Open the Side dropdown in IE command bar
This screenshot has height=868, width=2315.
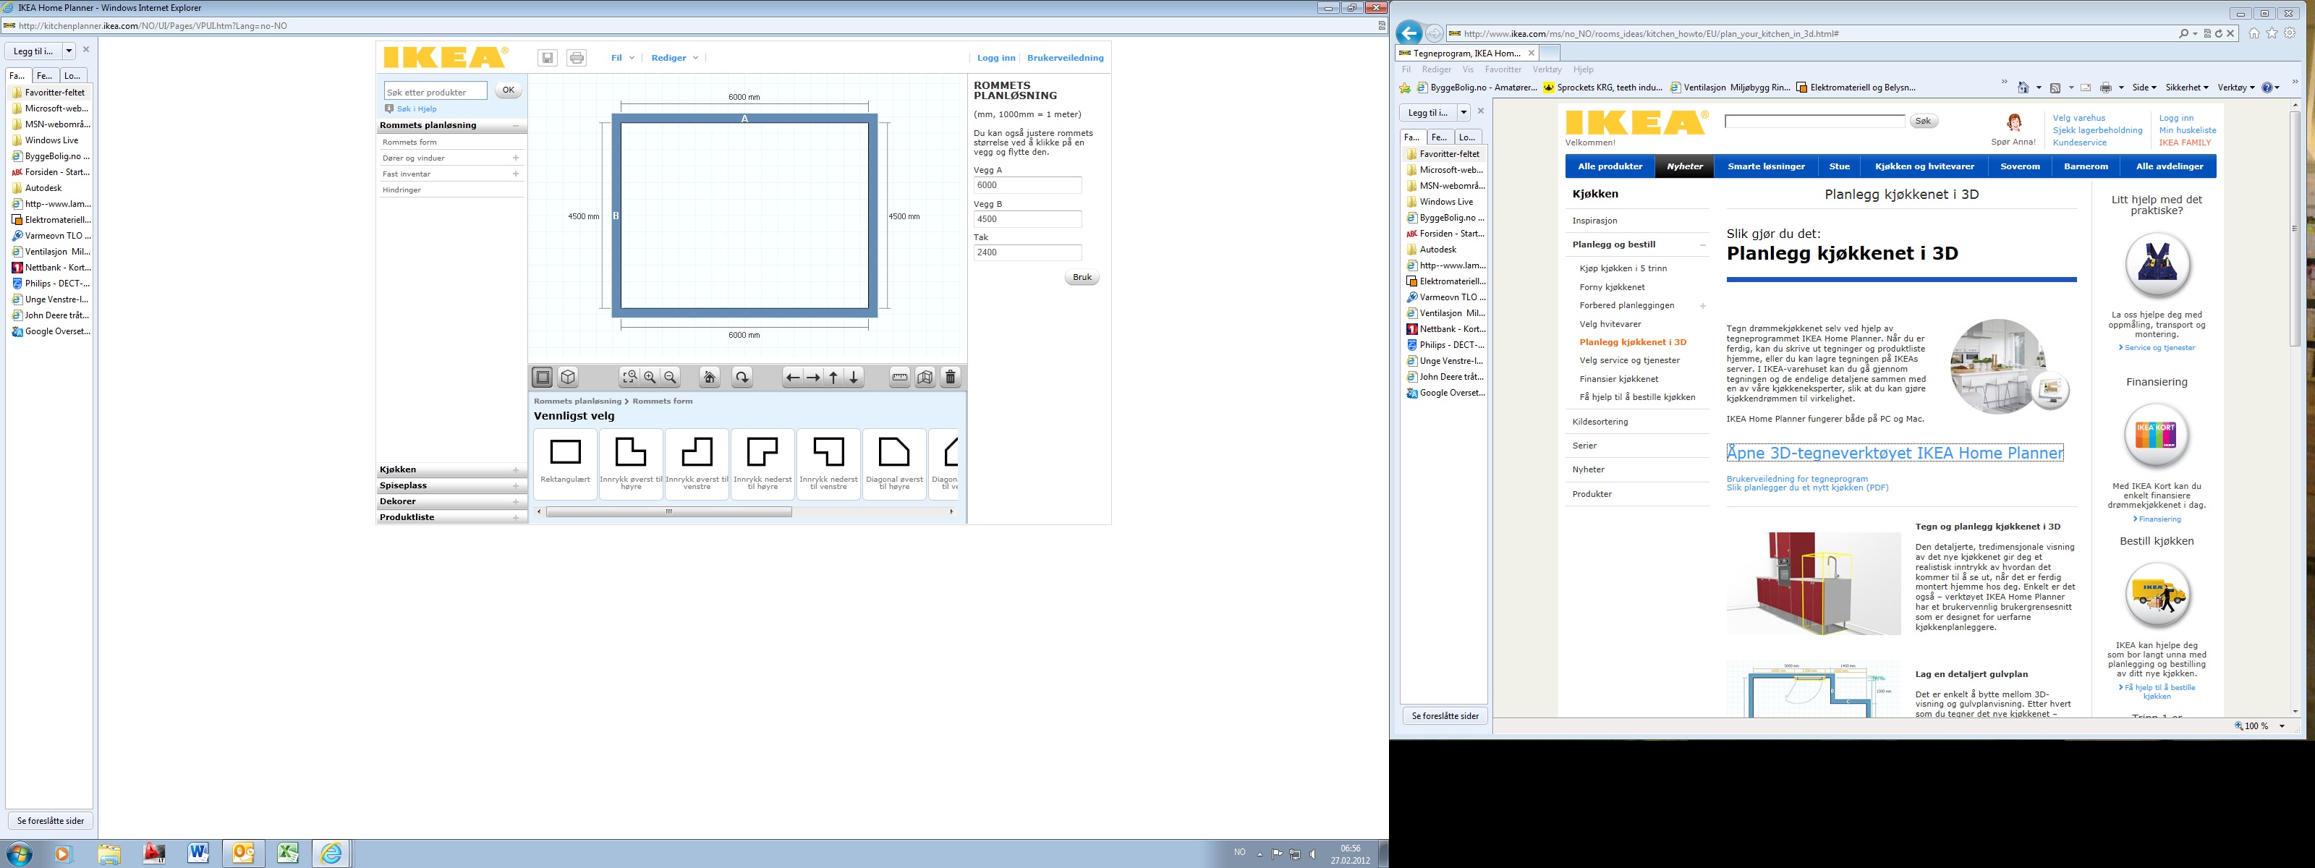(2144, 87)
